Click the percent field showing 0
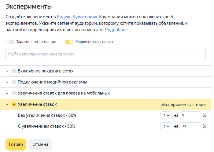The width and height of the screenshot is (214, 152). click(x=190, y=115)
